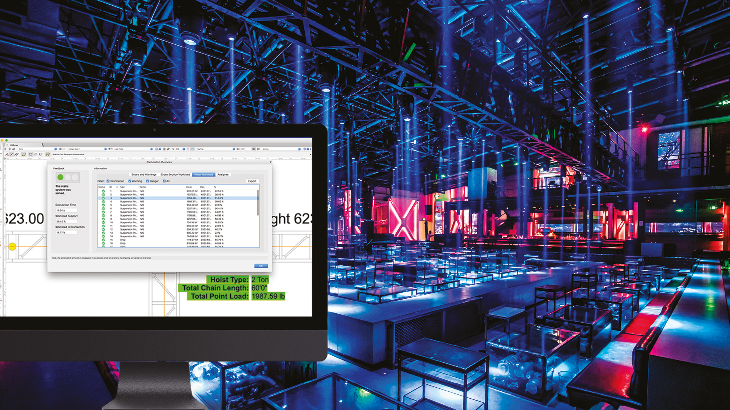
Task: Uncheck the Information filter checkbox
Action: 108,181
